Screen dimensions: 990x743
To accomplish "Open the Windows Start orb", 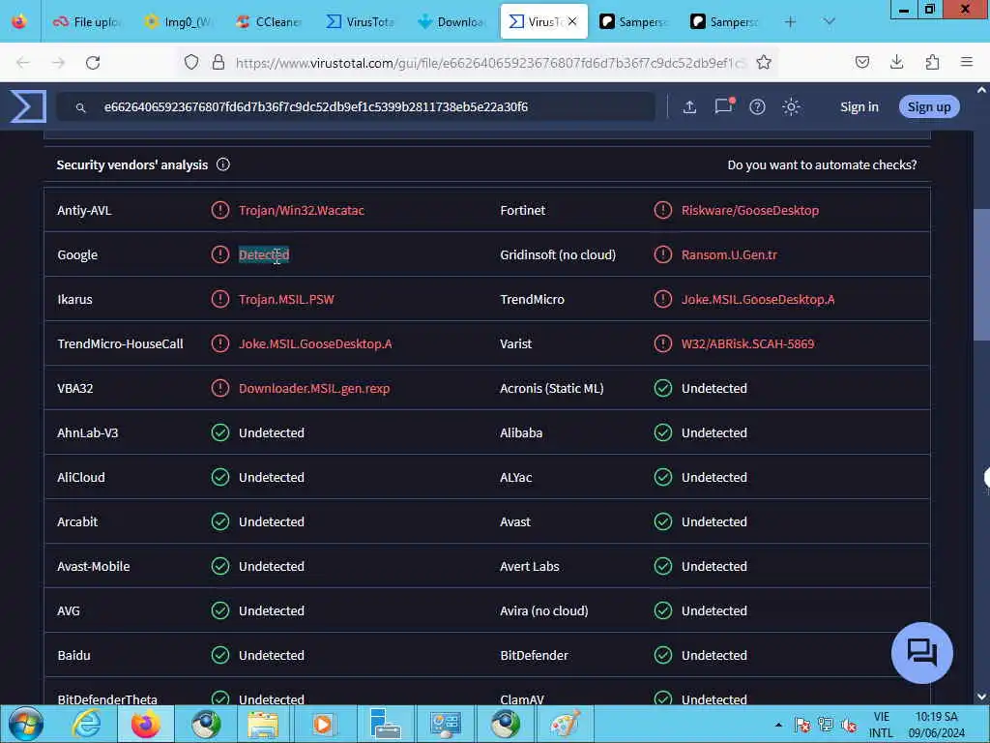I will pos(26,724).
